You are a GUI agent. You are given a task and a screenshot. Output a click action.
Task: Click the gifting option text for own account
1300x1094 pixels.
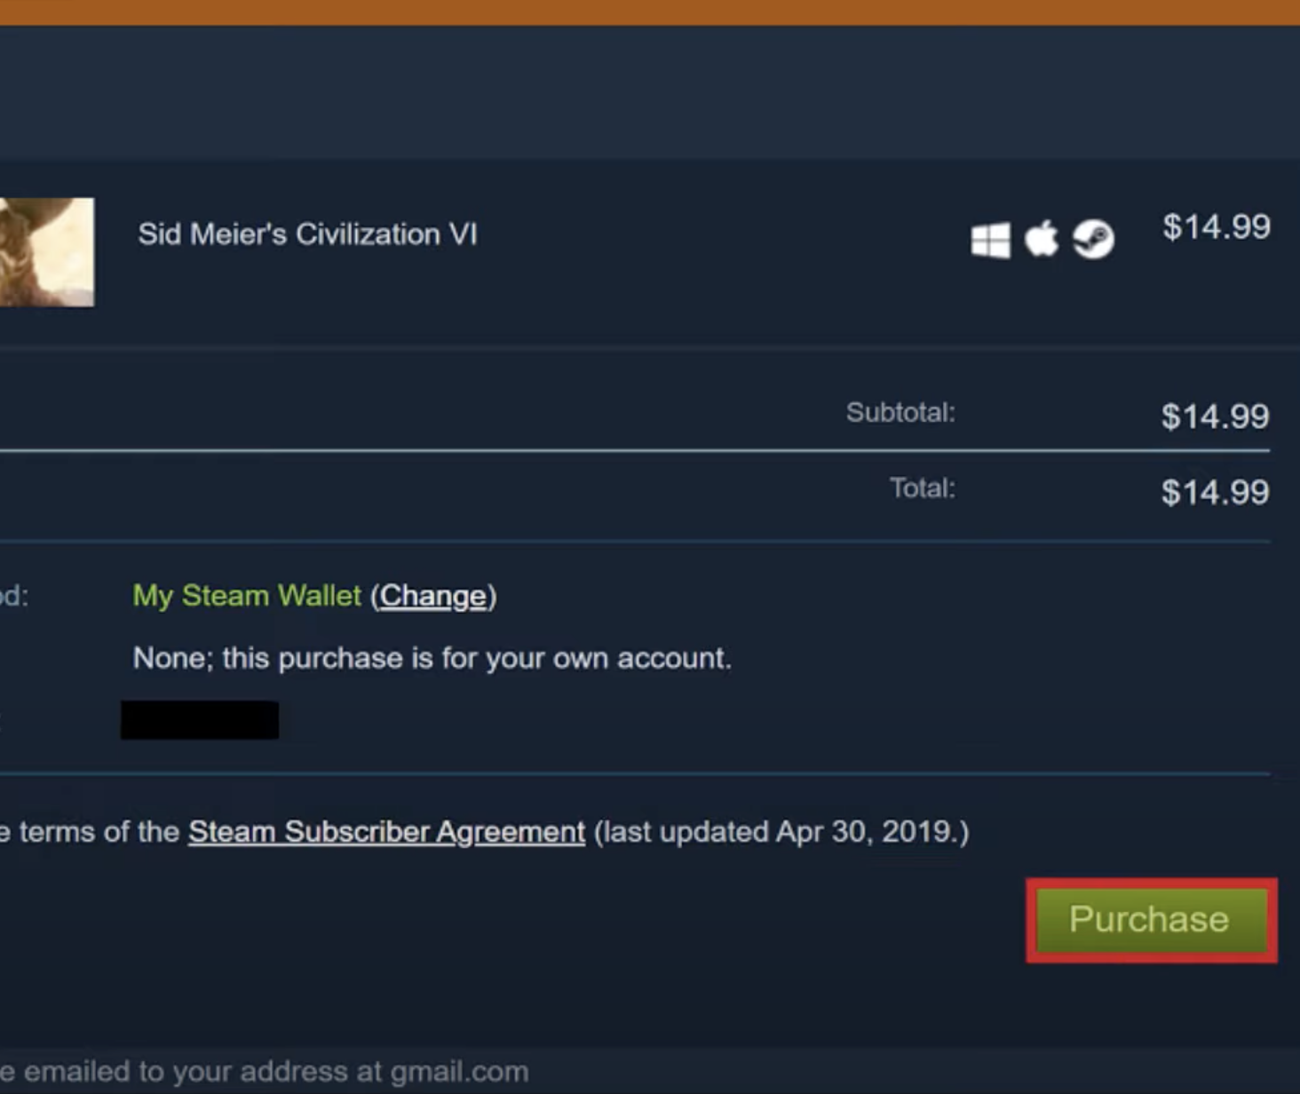(432, 658)
